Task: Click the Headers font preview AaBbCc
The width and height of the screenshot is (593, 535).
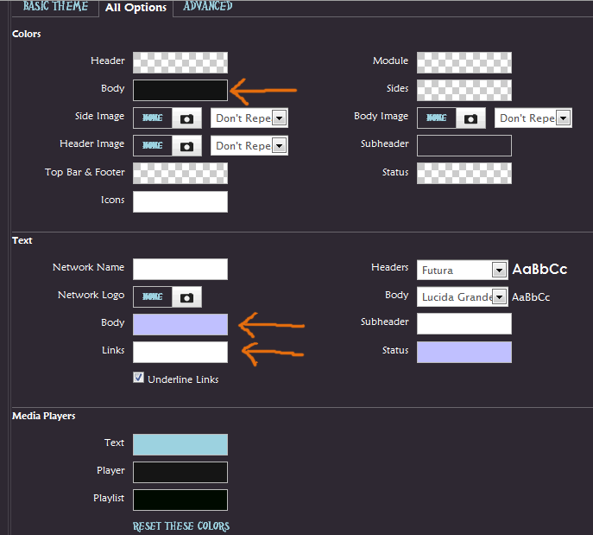Action: [539, 270]
